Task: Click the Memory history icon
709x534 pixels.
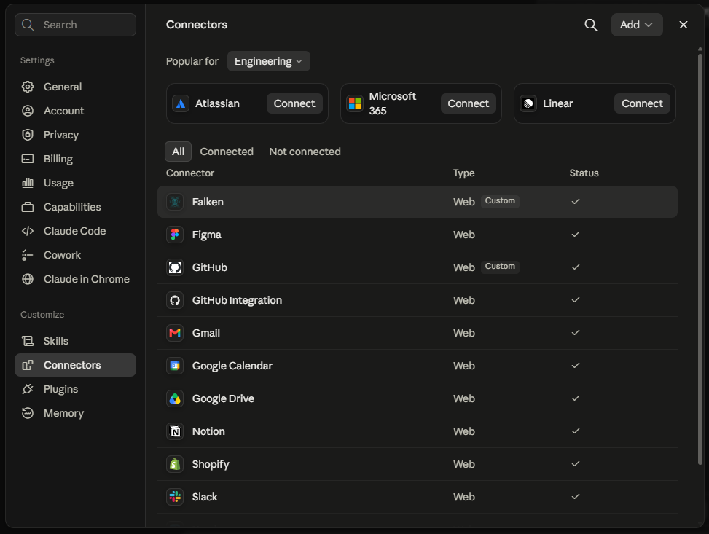Action: click(x=28, y=413)
